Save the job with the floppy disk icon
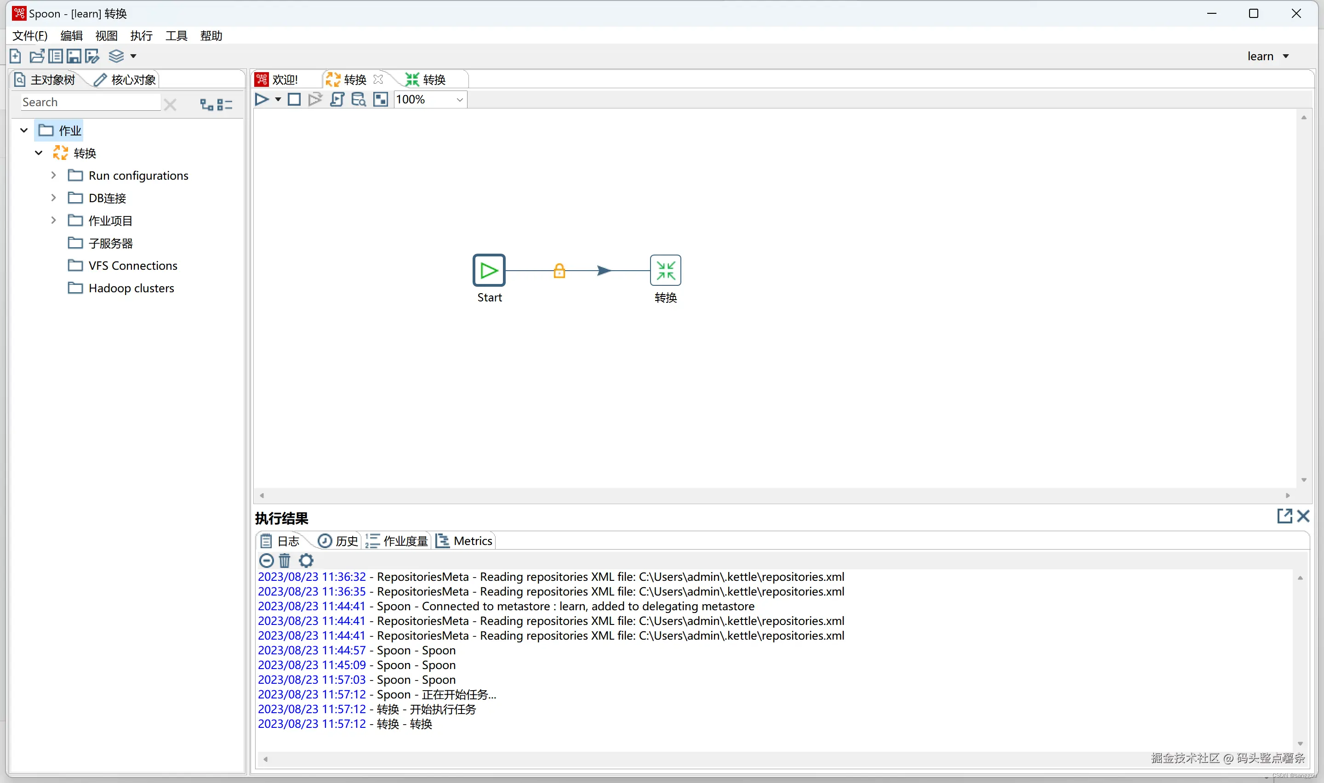Screen dimensions: 1324x783 click(x=74, y=56)
